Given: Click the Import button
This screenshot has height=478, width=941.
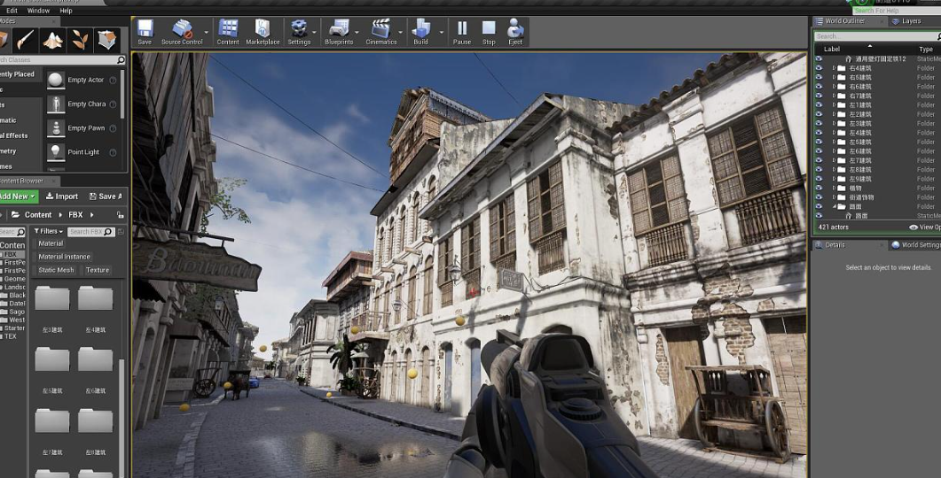Looking at the screenshot, I should click(x=62, y=197).
